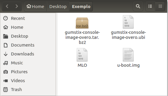The width and height of the screenshot is (168, 96).
Task: Select the tar.bz2 archive package icon
Action: (x=82, y=23)
